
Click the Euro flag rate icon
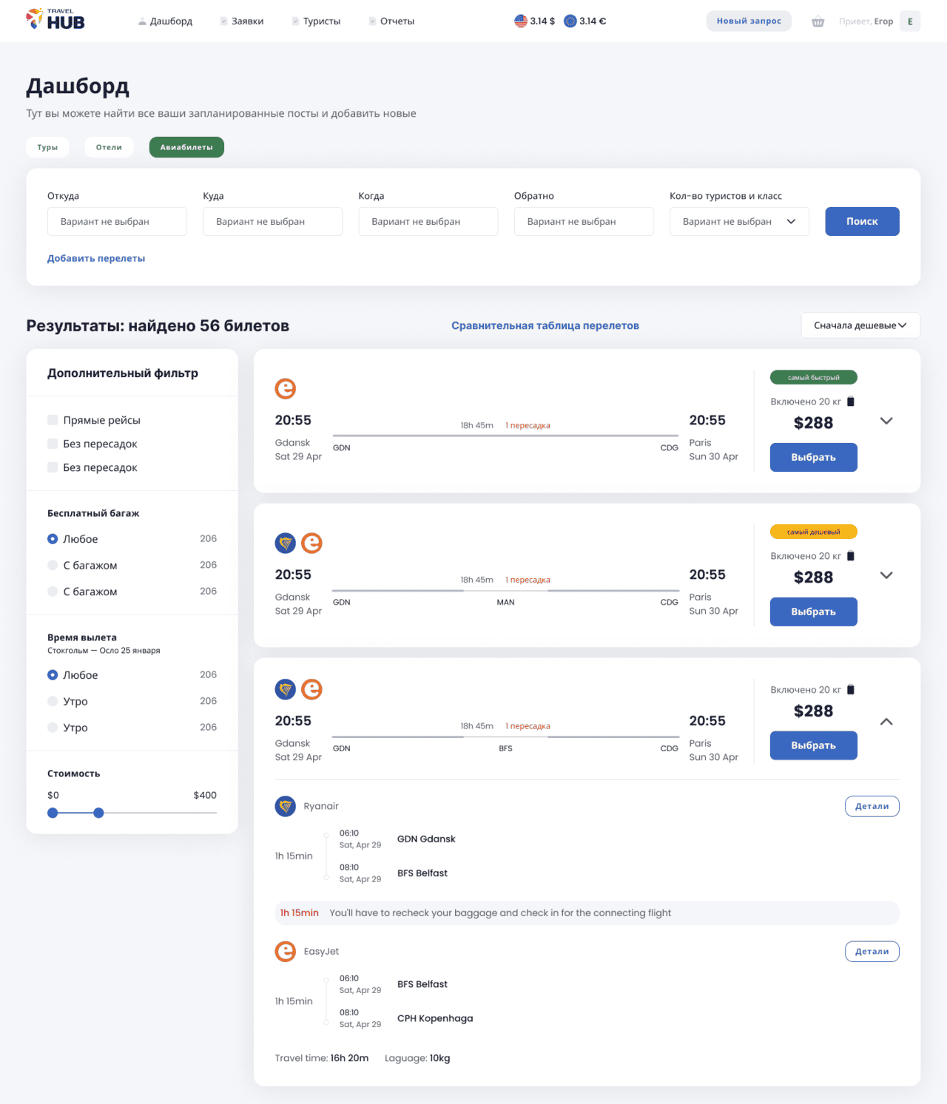click(x=570, y=21)
